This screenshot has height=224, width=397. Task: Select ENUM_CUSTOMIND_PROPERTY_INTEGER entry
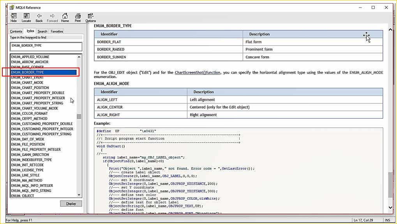(42, 129)
